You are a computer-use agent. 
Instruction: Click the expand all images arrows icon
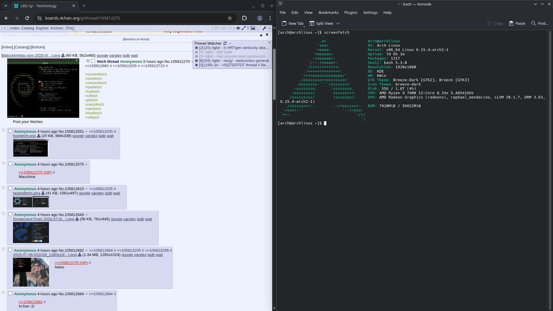pos(244,28)
